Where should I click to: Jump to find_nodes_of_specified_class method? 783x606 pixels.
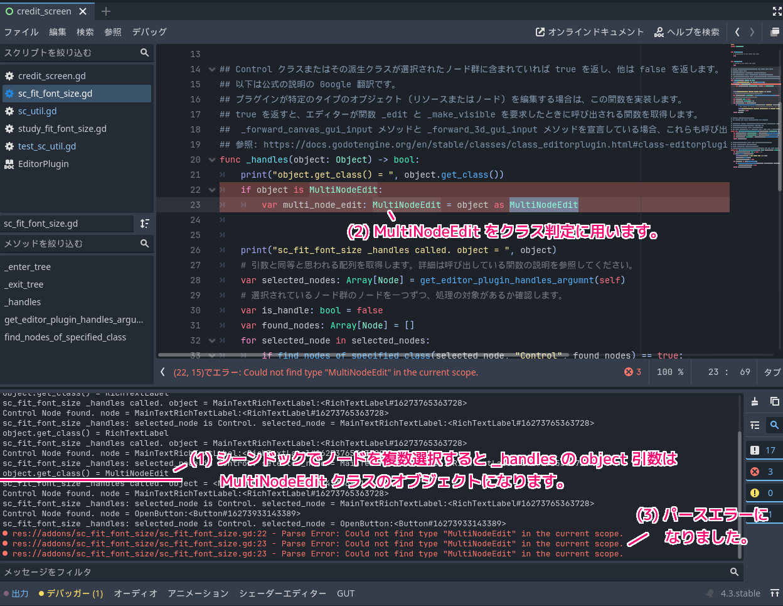tap(77, 337)
